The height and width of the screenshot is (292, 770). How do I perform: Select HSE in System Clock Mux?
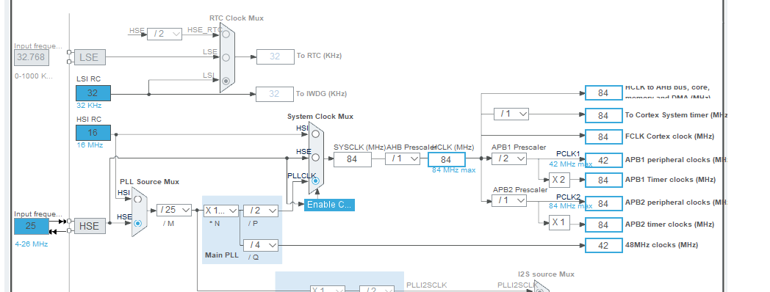(x=316, y=158)
